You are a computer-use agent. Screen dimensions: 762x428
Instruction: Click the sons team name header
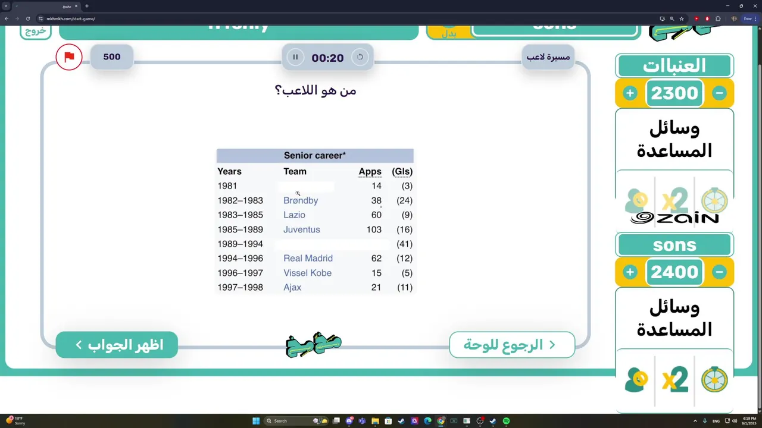coord(674,245)
